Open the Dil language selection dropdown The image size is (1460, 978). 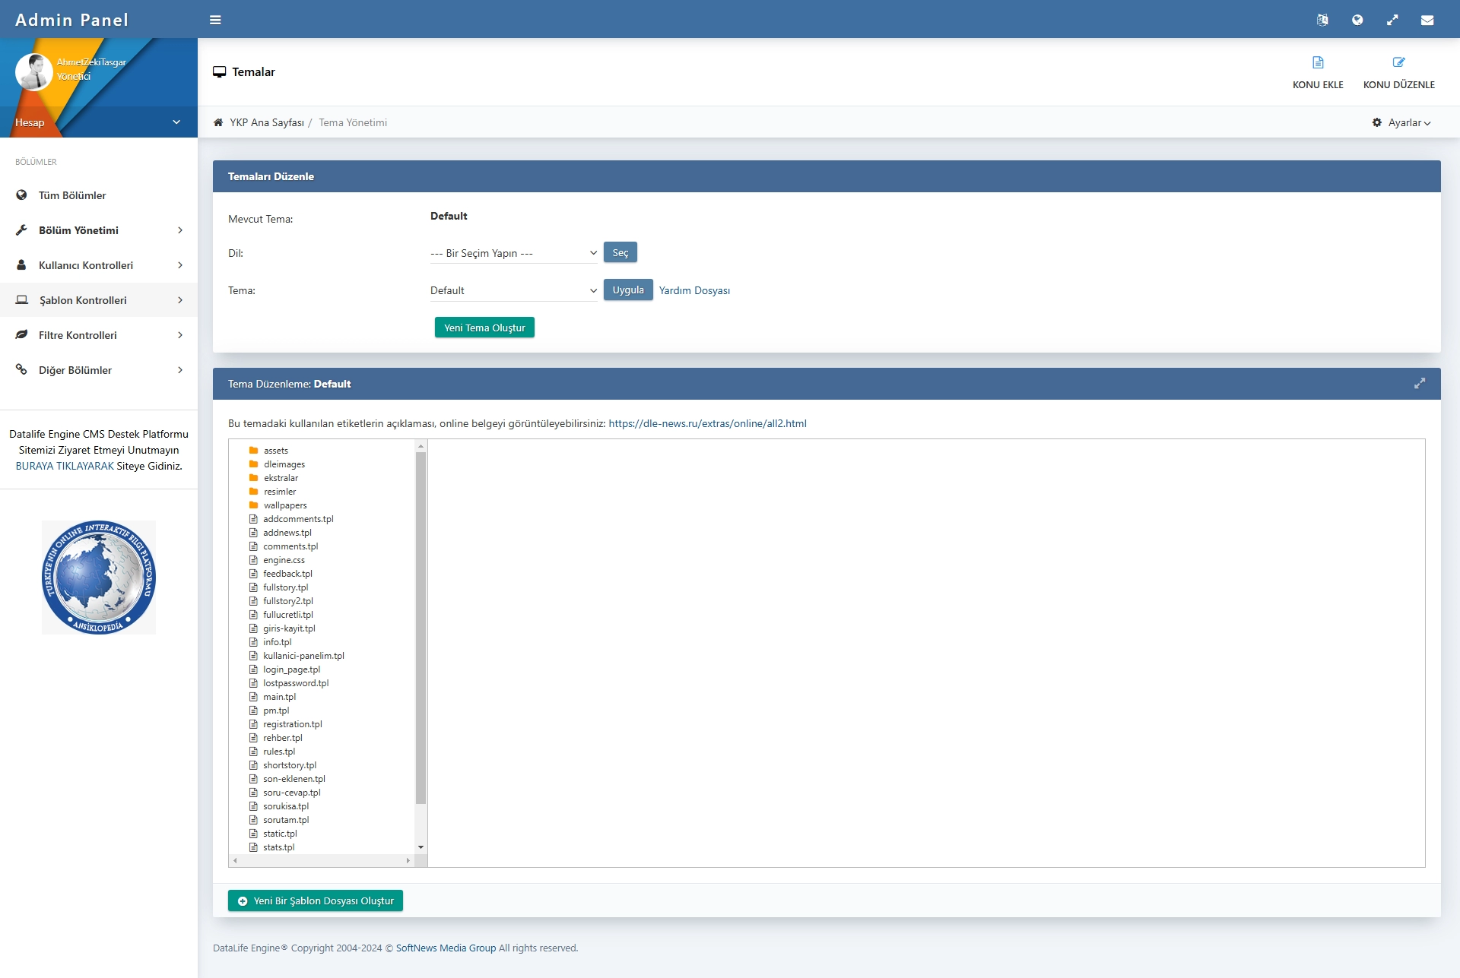(513, 253)
